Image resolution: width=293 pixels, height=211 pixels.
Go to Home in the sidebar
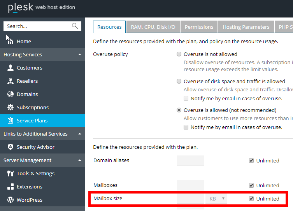click(x=24, y=41)
